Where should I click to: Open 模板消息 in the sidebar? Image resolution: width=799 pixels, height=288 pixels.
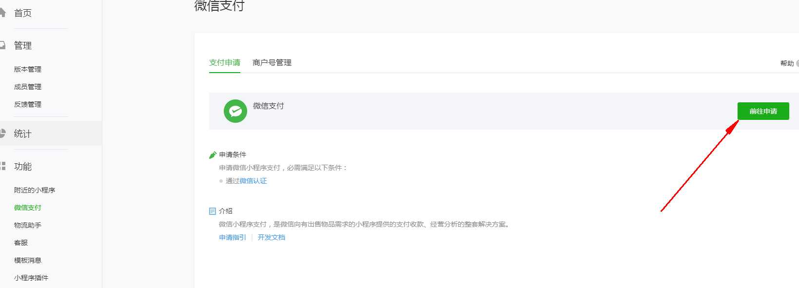[28, 260]
